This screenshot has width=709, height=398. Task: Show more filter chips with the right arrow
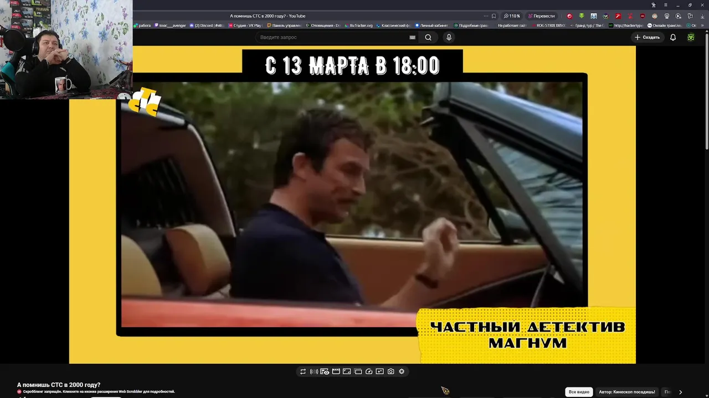[x=680, y=392]
